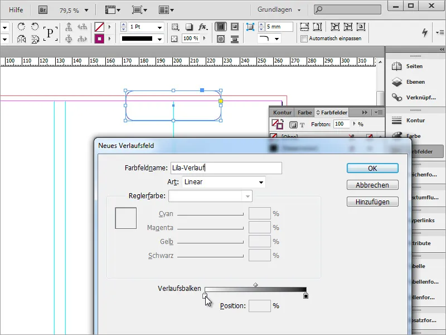
Task: Wrap around bounding box icon
Action: (235, 27)
